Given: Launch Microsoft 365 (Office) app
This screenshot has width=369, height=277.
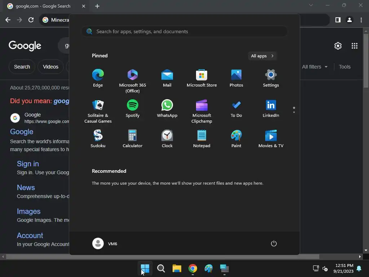Looking at the screenshot, I should [x=133, y=81].
